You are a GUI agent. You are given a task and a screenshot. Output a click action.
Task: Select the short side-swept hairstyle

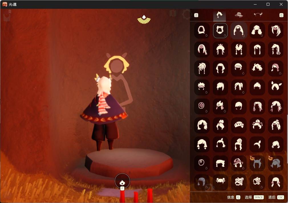[220, 87]
